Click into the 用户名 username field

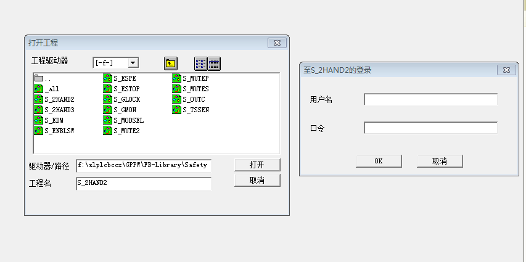coord(430,100)
